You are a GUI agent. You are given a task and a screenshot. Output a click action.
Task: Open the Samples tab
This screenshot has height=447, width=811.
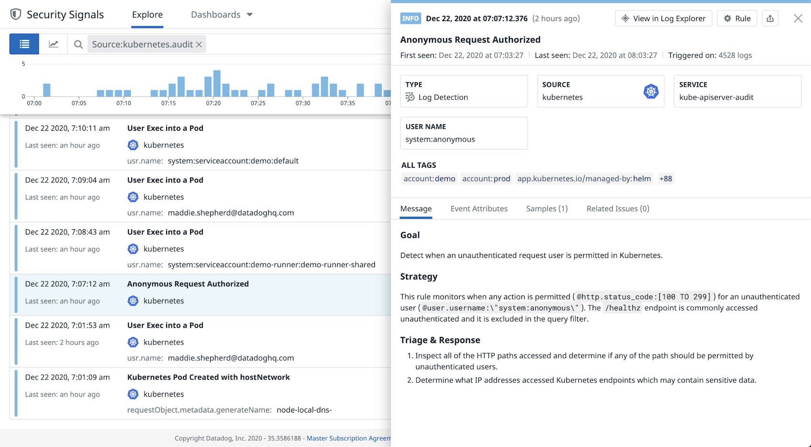click(546, 209)
